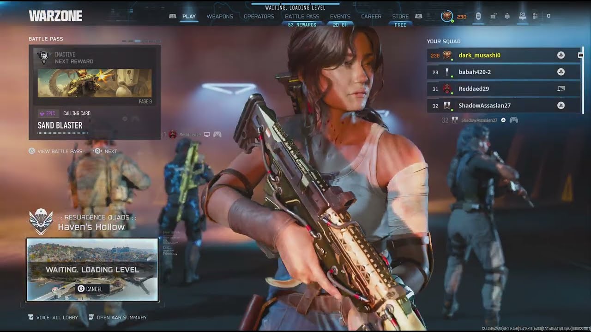Select Reddaed29 squad member
This screenshot has height=332, width=591.
[x=503, y=89]
